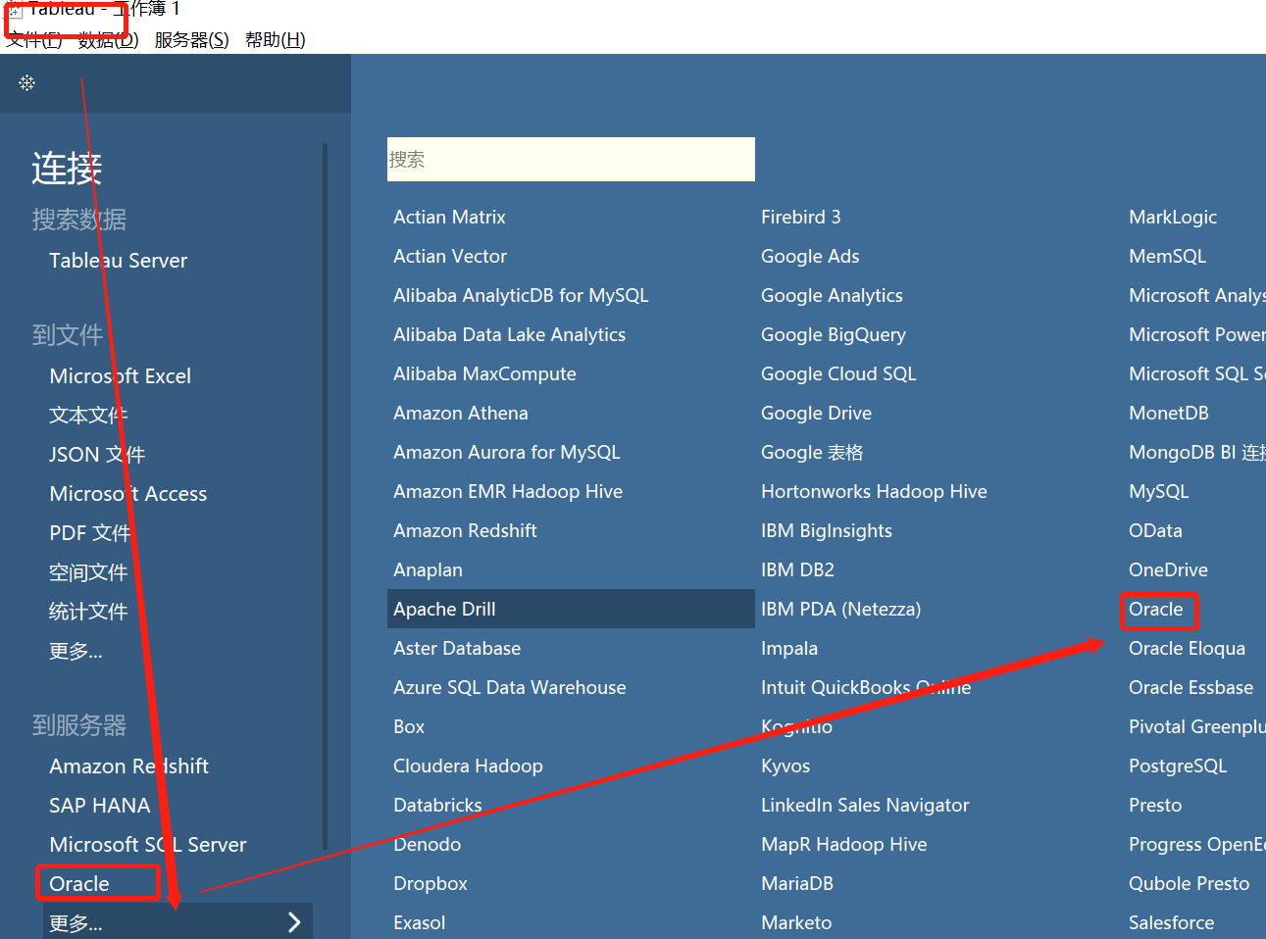Viewport: 1266px width, 939px height.
Task: Select IBM PDA (Netezza) connector
Action: click(841, 609)
